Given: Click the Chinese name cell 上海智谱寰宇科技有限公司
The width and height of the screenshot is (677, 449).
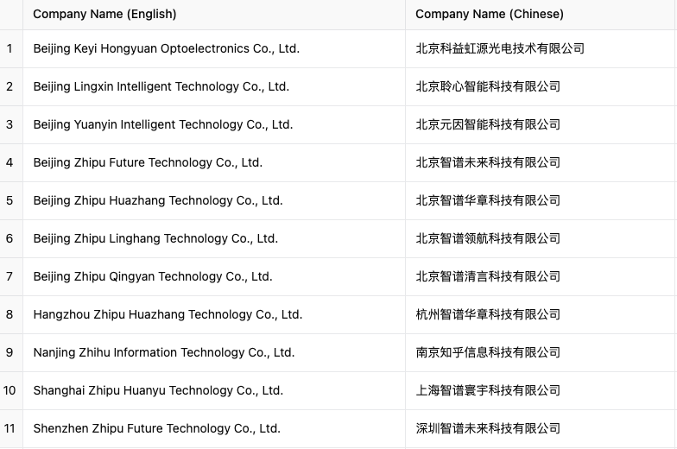Looking at the screenshot, I should tap(487, 390).
